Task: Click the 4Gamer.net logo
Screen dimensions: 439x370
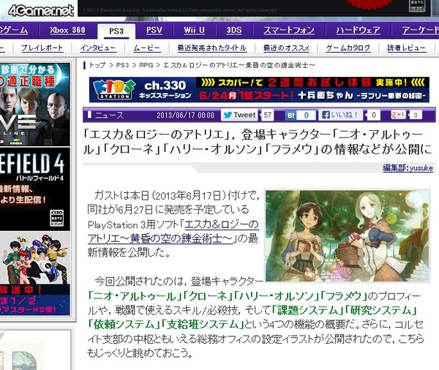Action: pyautogui.click(x=40, y=11)
